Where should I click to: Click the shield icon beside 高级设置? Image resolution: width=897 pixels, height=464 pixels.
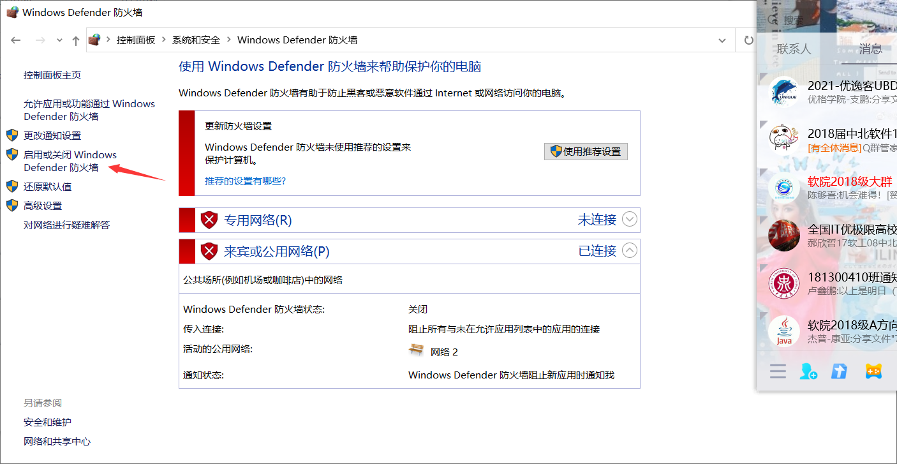[x=12, y=205]
